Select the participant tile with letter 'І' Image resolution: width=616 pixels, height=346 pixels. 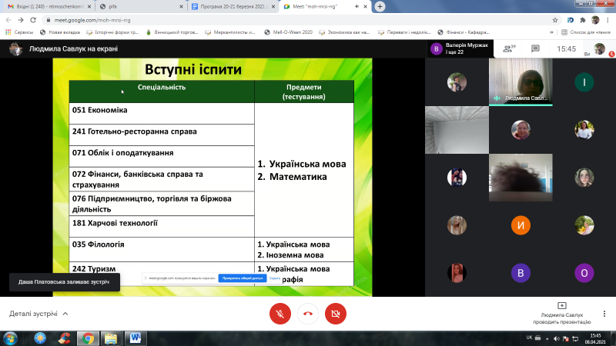click(x=584, y=82)
